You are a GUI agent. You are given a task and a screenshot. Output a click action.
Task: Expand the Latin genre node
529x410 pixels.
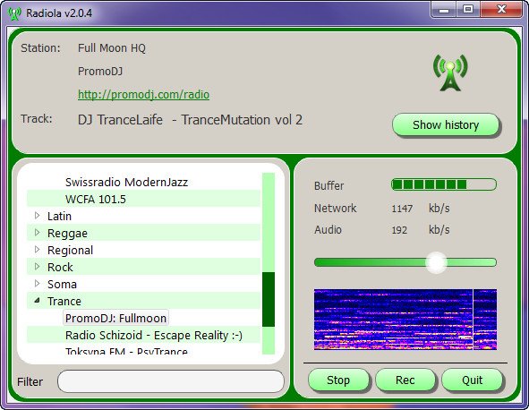tap(37, 216)
